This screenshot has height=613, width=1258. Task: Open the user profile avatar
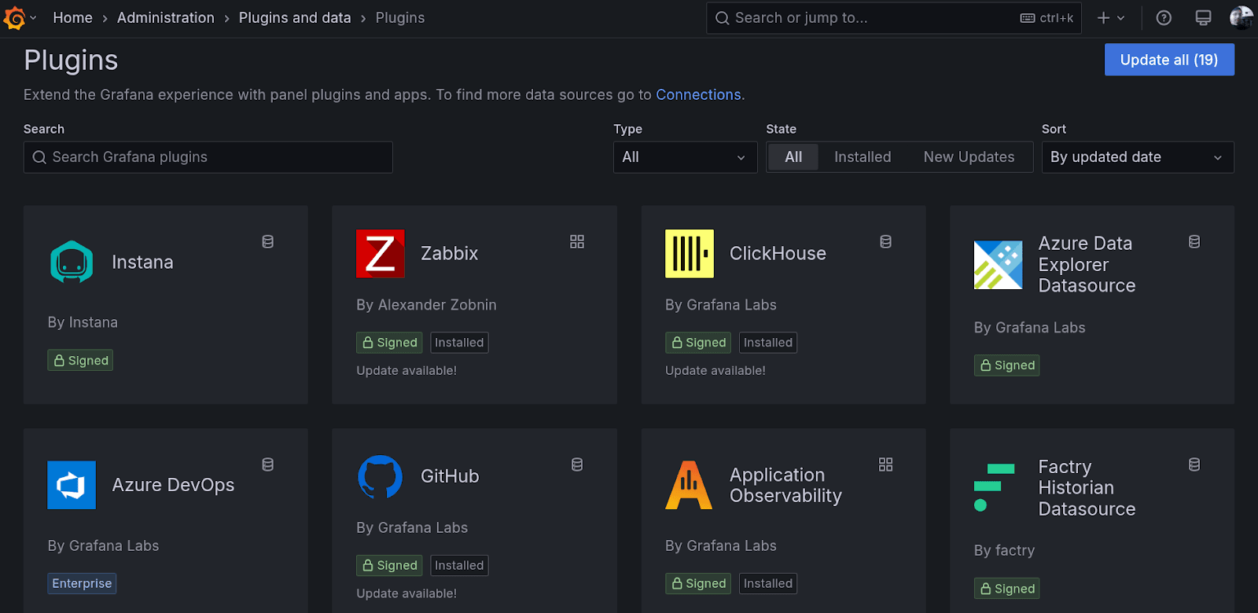click(x=1241, y=17)
